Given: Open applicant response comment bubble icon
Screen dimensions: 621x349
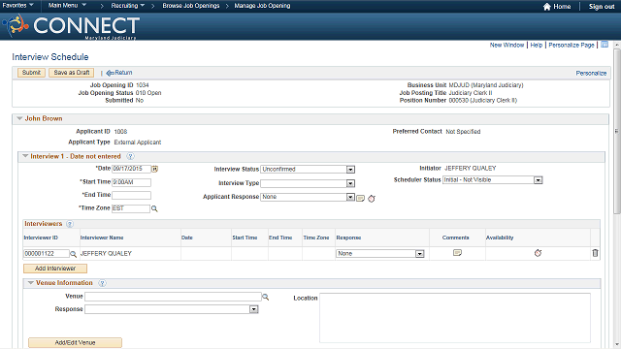Looking at the screenshot, I should click(x=360, y=198).
